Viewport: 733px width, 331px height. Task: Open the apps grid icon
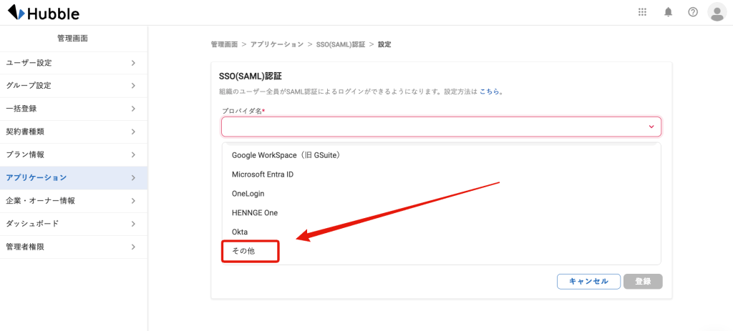[x=642, y=12]
